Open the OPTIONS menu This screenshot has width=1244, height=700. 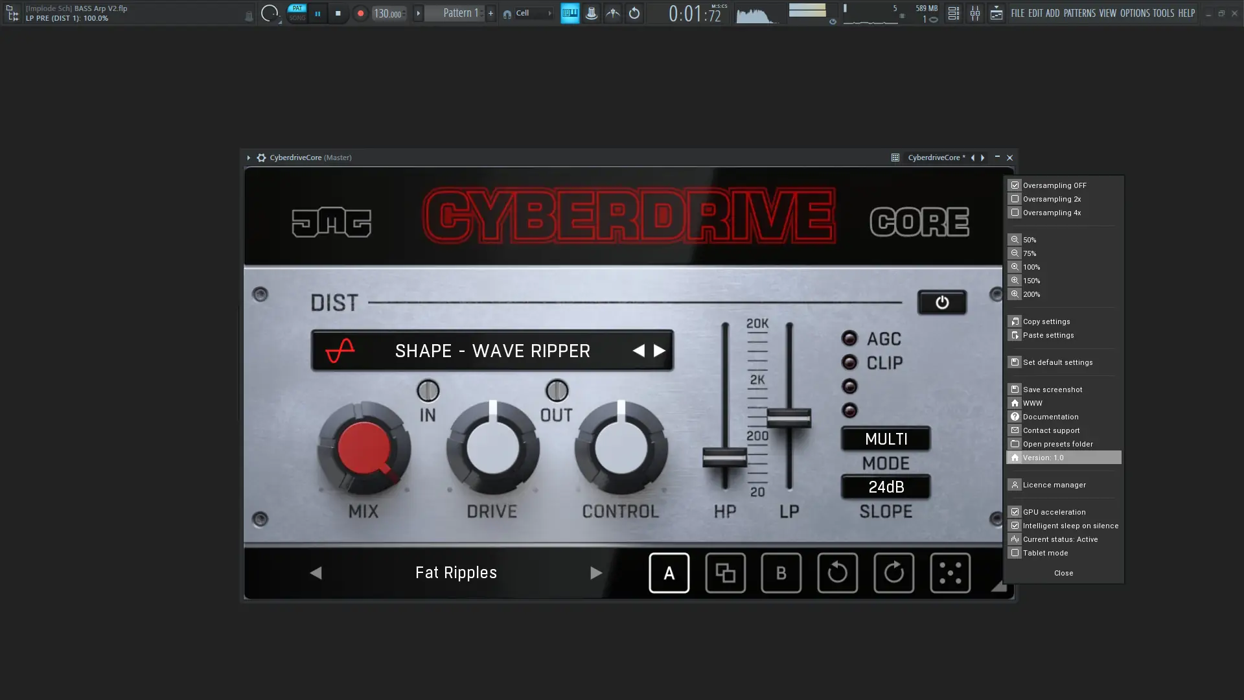pyautogui.click(x=1135, y=12)
